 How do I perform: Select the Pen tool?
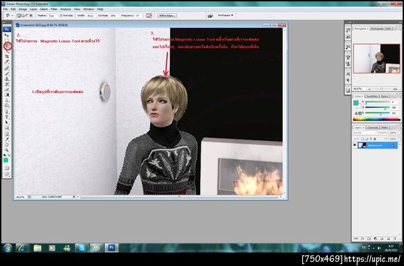click(x=7, y=112)
